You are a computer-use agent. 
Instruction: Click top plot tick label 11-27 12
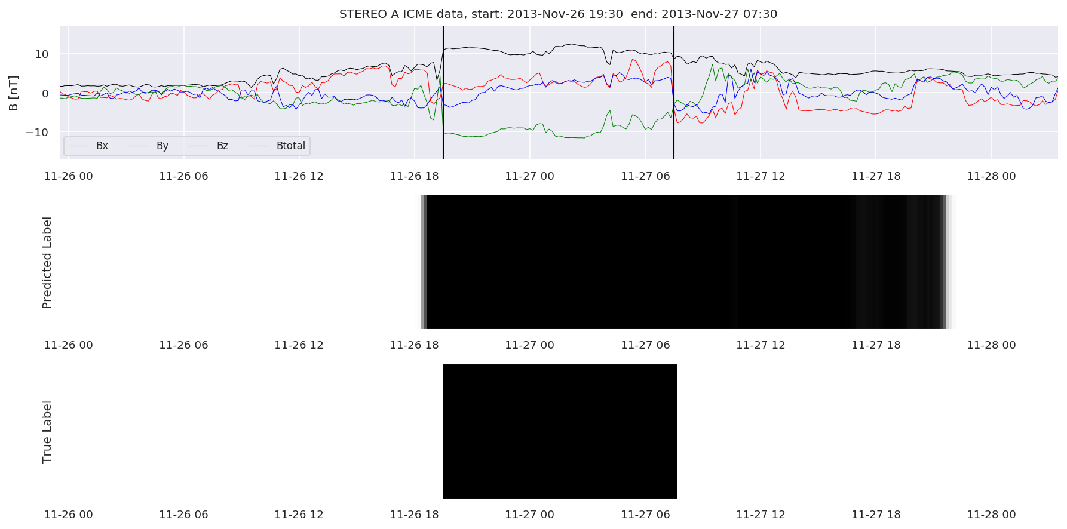pyautogui.click(x=761, y=176)
